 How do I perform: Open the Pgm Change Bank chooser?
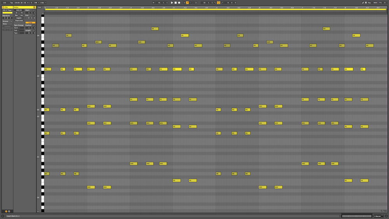coord(19,28)
